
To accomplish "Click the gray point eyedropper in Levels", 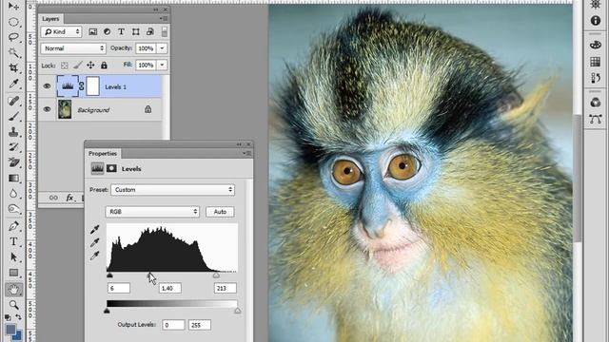I will [x=94, y=243].
